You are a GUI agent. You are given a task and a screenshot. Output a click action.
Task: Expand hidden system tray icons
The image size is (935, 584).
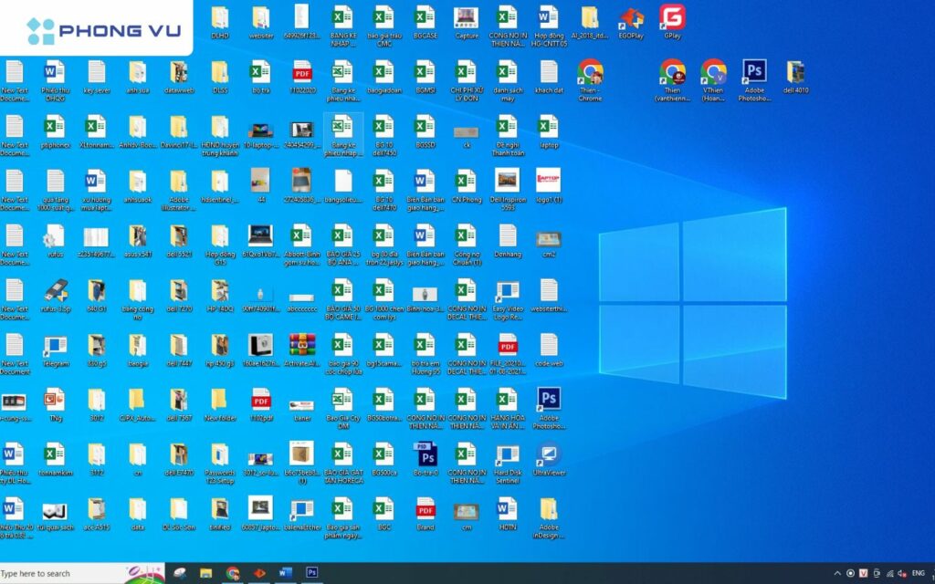[837, 573]
